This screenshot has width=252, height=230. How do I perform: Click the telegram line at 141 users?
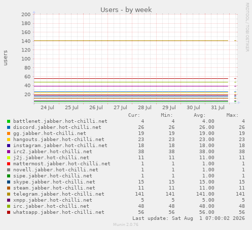131,40
